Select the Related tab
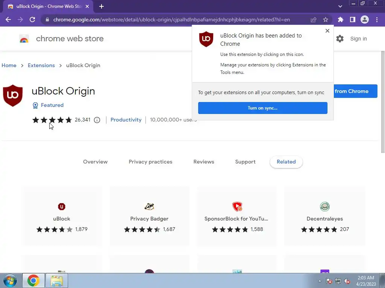This screenshot has height=288, width=385. click(x=286, y=162)
